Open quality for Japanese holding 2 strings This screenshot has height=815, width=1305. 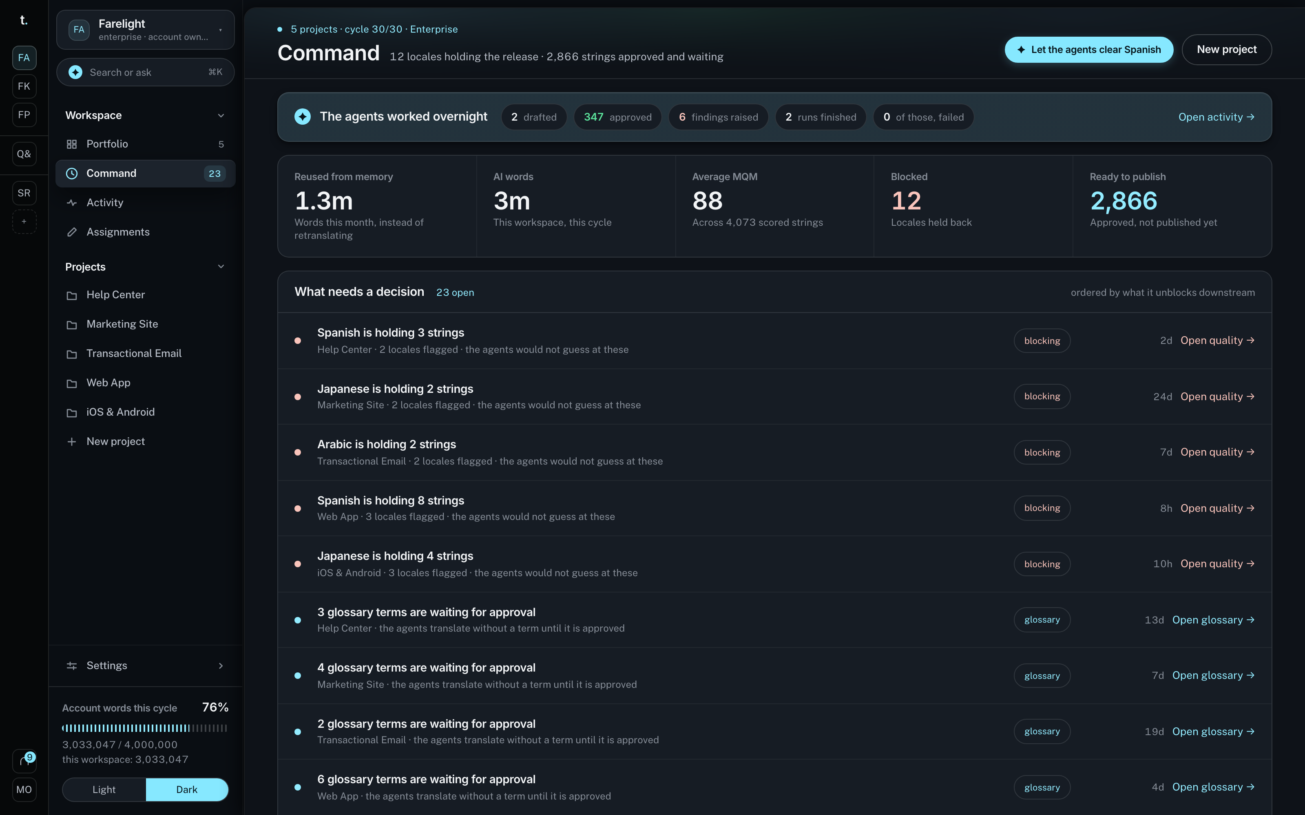[x=1217, y=397]
